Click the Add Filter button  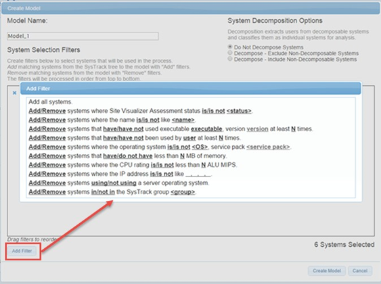pos(22,251)
